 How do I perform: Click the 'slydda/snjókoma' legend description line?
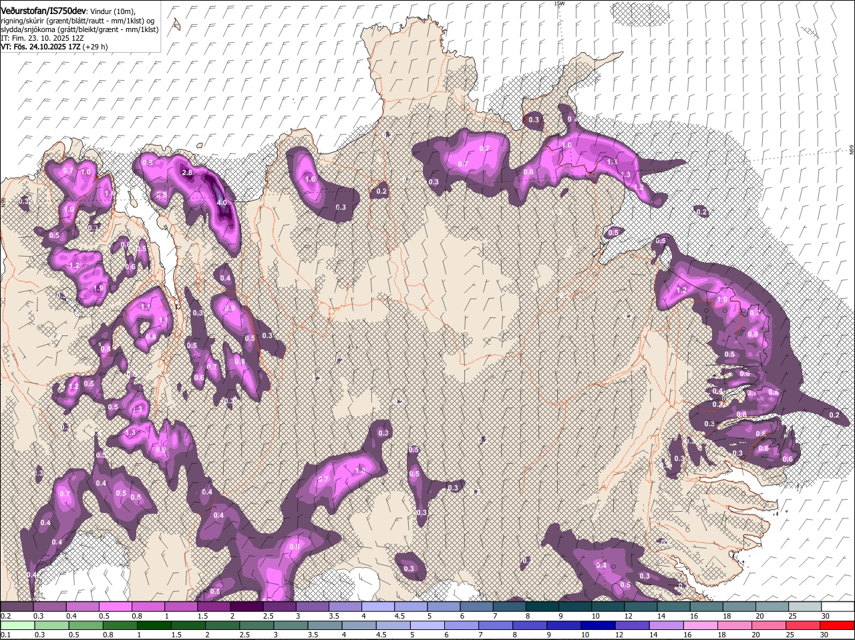tap(79, 29)
